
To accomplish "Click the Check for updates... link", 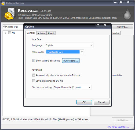I will pos(118,127).
